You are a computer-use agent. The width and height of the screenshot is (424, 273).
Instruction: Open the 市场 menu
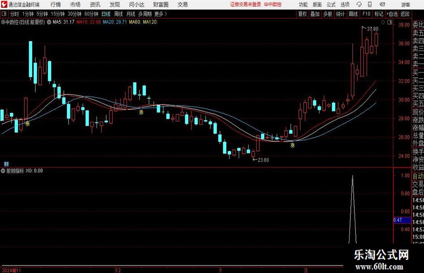pyautogui.click(x=75, y=4)
